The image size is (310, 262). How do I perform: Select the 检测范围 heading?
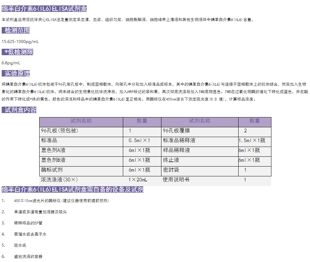point(16,30)
